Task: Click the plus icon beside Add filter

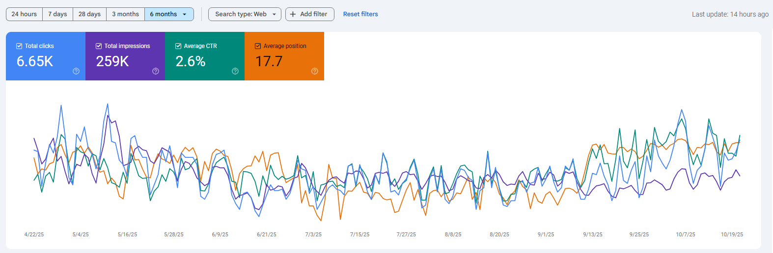Action: (293, 14)
